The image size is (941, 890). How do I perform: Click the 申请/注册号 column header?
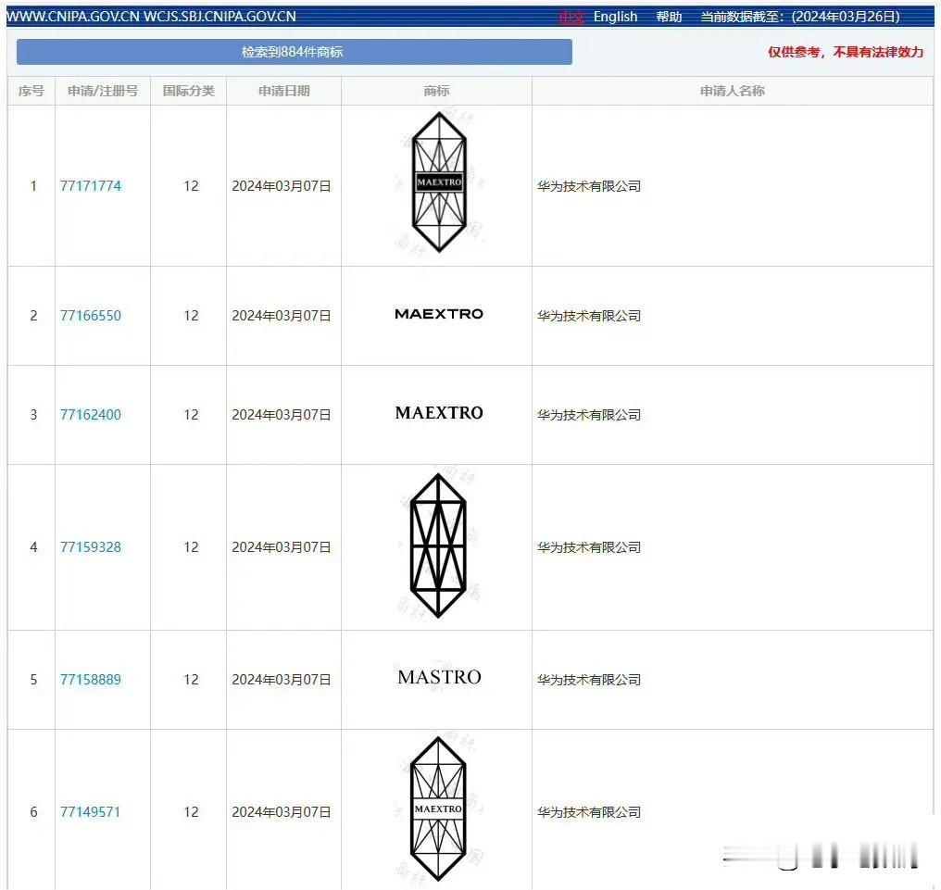pyautogui.click(x=103, y=91)
